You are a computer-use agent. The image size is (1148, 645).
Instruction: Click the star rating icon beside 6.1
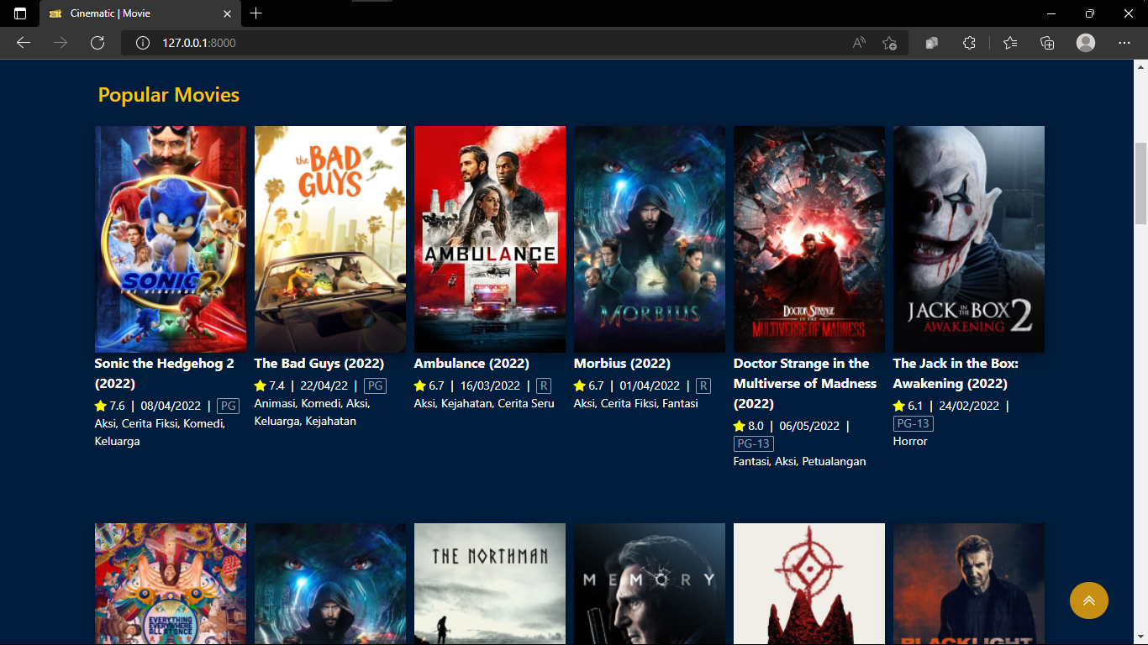(x=899, y=406)
